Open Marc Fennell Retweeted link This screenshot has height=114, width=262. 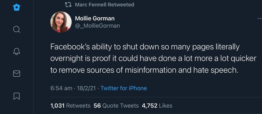pyautogui.click(x=104, y=5)
